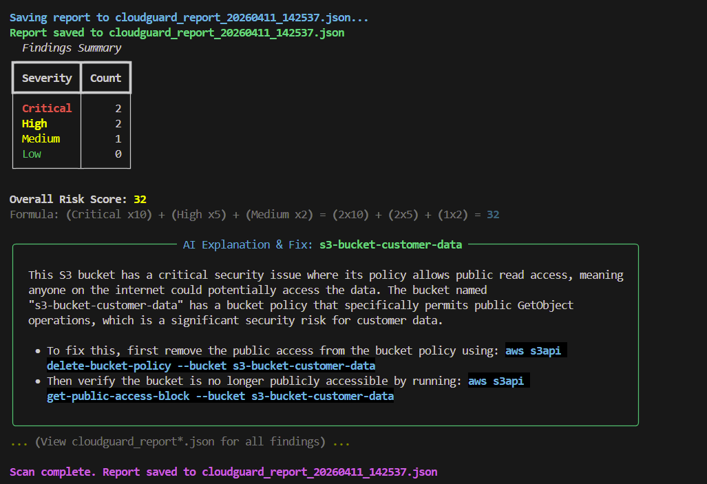
Task: Select the s3-bucket-customer-data name in panel title
Action: (390, 244)
